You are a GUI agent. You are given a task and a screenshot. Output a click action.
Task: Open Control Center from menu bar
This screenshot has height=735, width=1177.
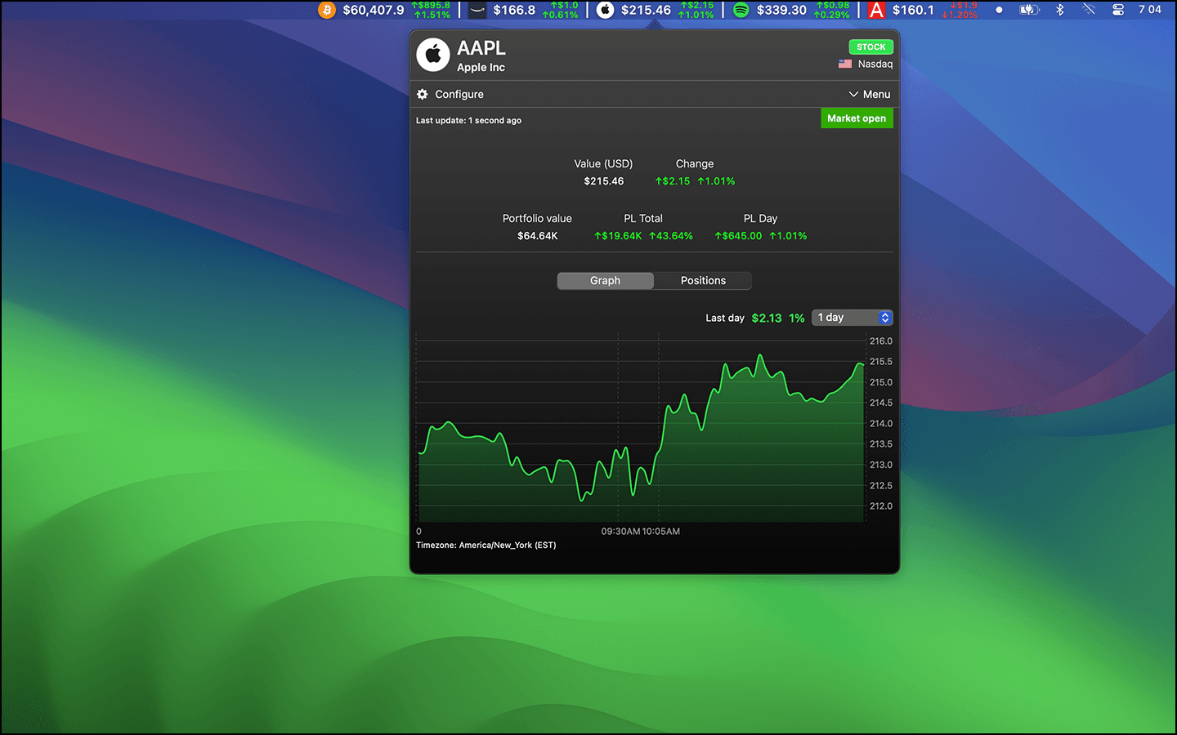pos(1118,10)
